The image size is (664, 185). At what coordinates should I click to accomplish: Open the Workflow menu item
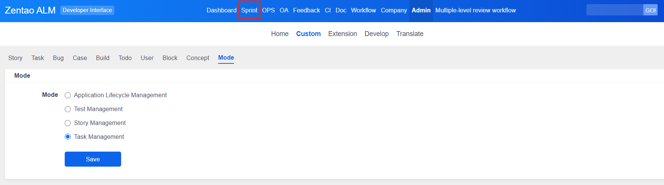[363, 11]
